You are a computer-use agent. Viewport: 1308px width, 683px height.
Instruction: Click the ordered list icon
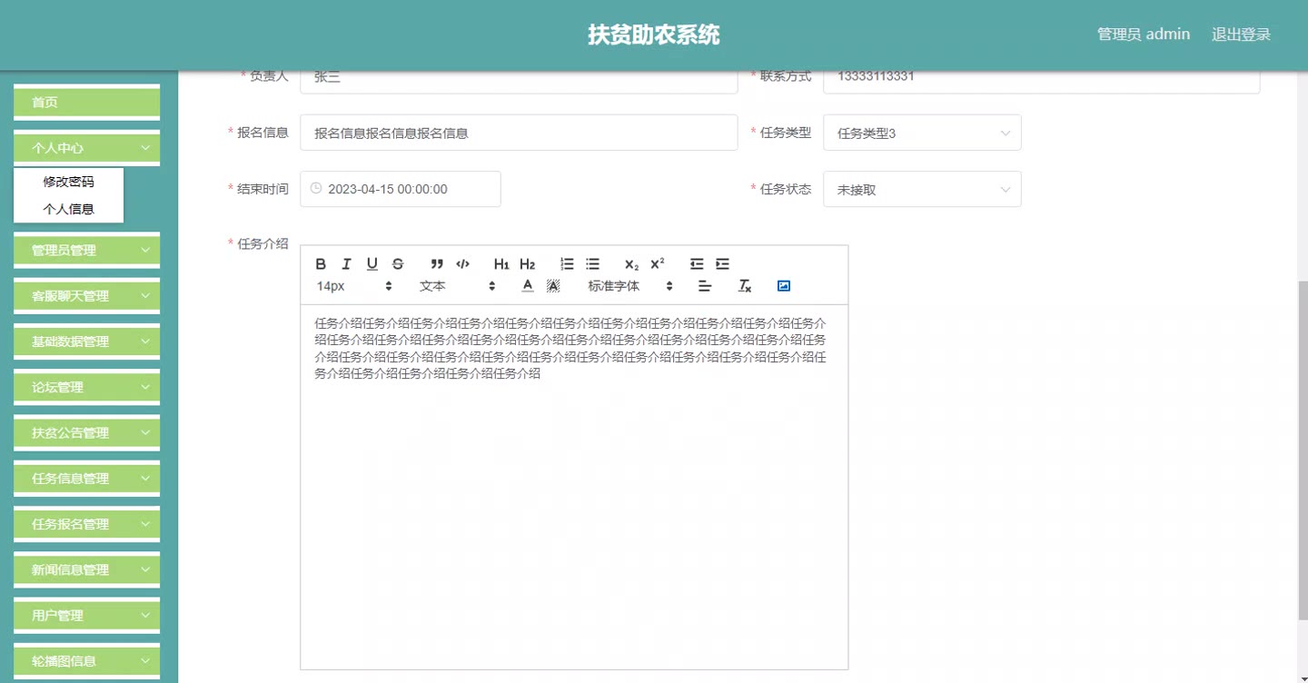(567, 264)
